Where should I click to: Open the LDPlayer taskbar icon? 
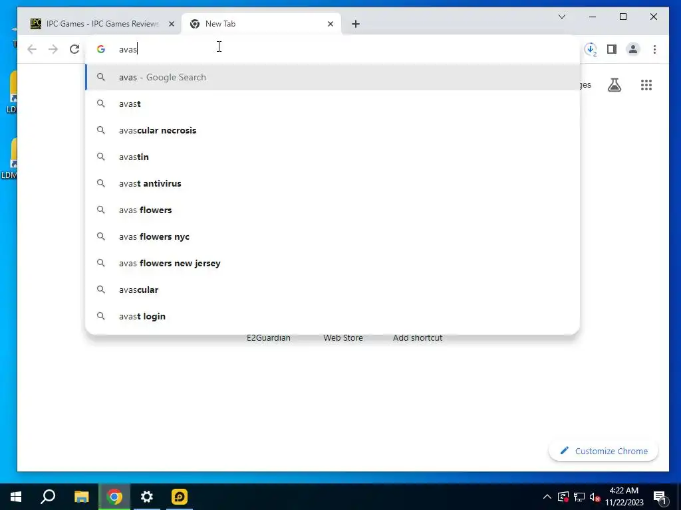pyautogui.click(x=180, y=497)
